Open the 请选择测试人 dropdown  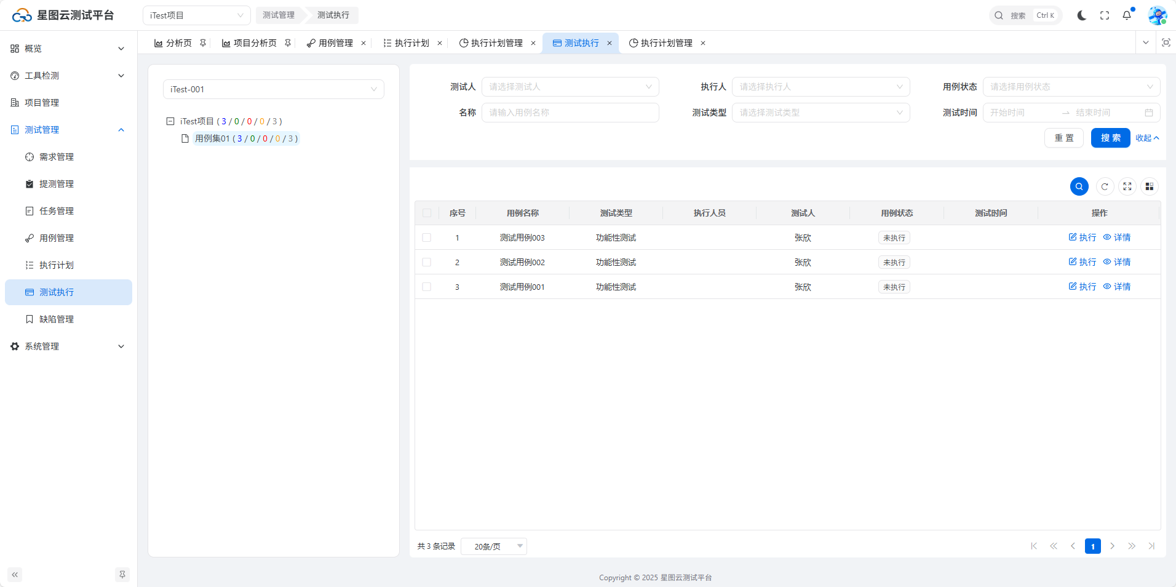pyautogui.click(x=570, y=87)
